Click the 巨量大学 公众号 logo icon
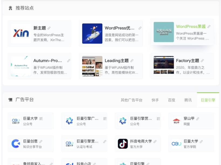221x165 pixels. coord(16,121)
